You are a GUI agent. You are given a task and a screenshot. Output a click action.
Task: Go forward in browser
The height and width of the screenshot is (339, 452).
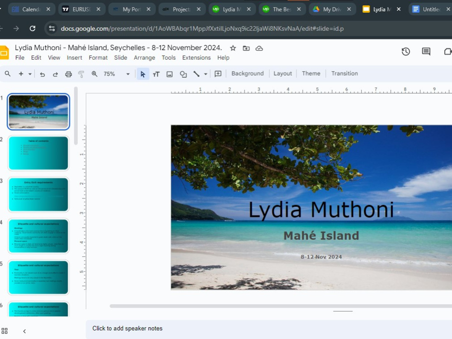pyautogui.click(x=16, y=28)
